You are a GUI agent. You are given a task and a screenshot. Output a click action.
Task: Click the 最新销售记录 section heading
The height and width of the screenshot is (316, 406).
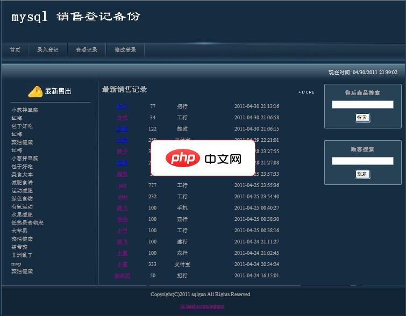(125, 90)
